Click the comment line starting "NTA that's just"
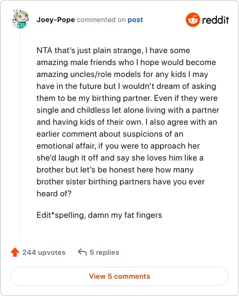The width and height of the screenshot is (239, 296). click(113, 50)
